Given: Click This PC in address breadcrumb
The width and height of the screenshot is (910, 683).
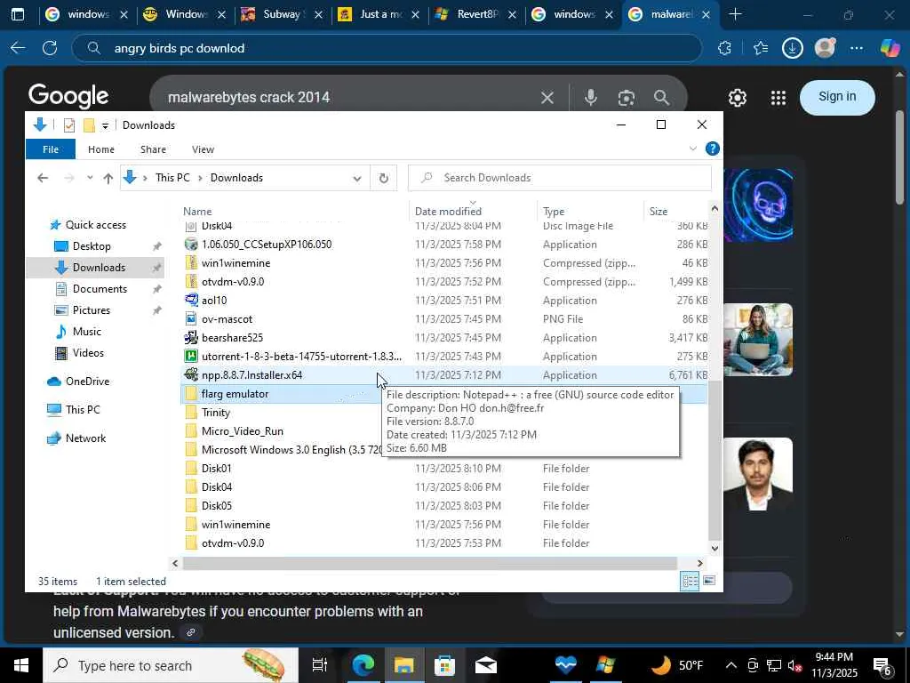Looking at the screenshot, I should (x=172, y=178).
